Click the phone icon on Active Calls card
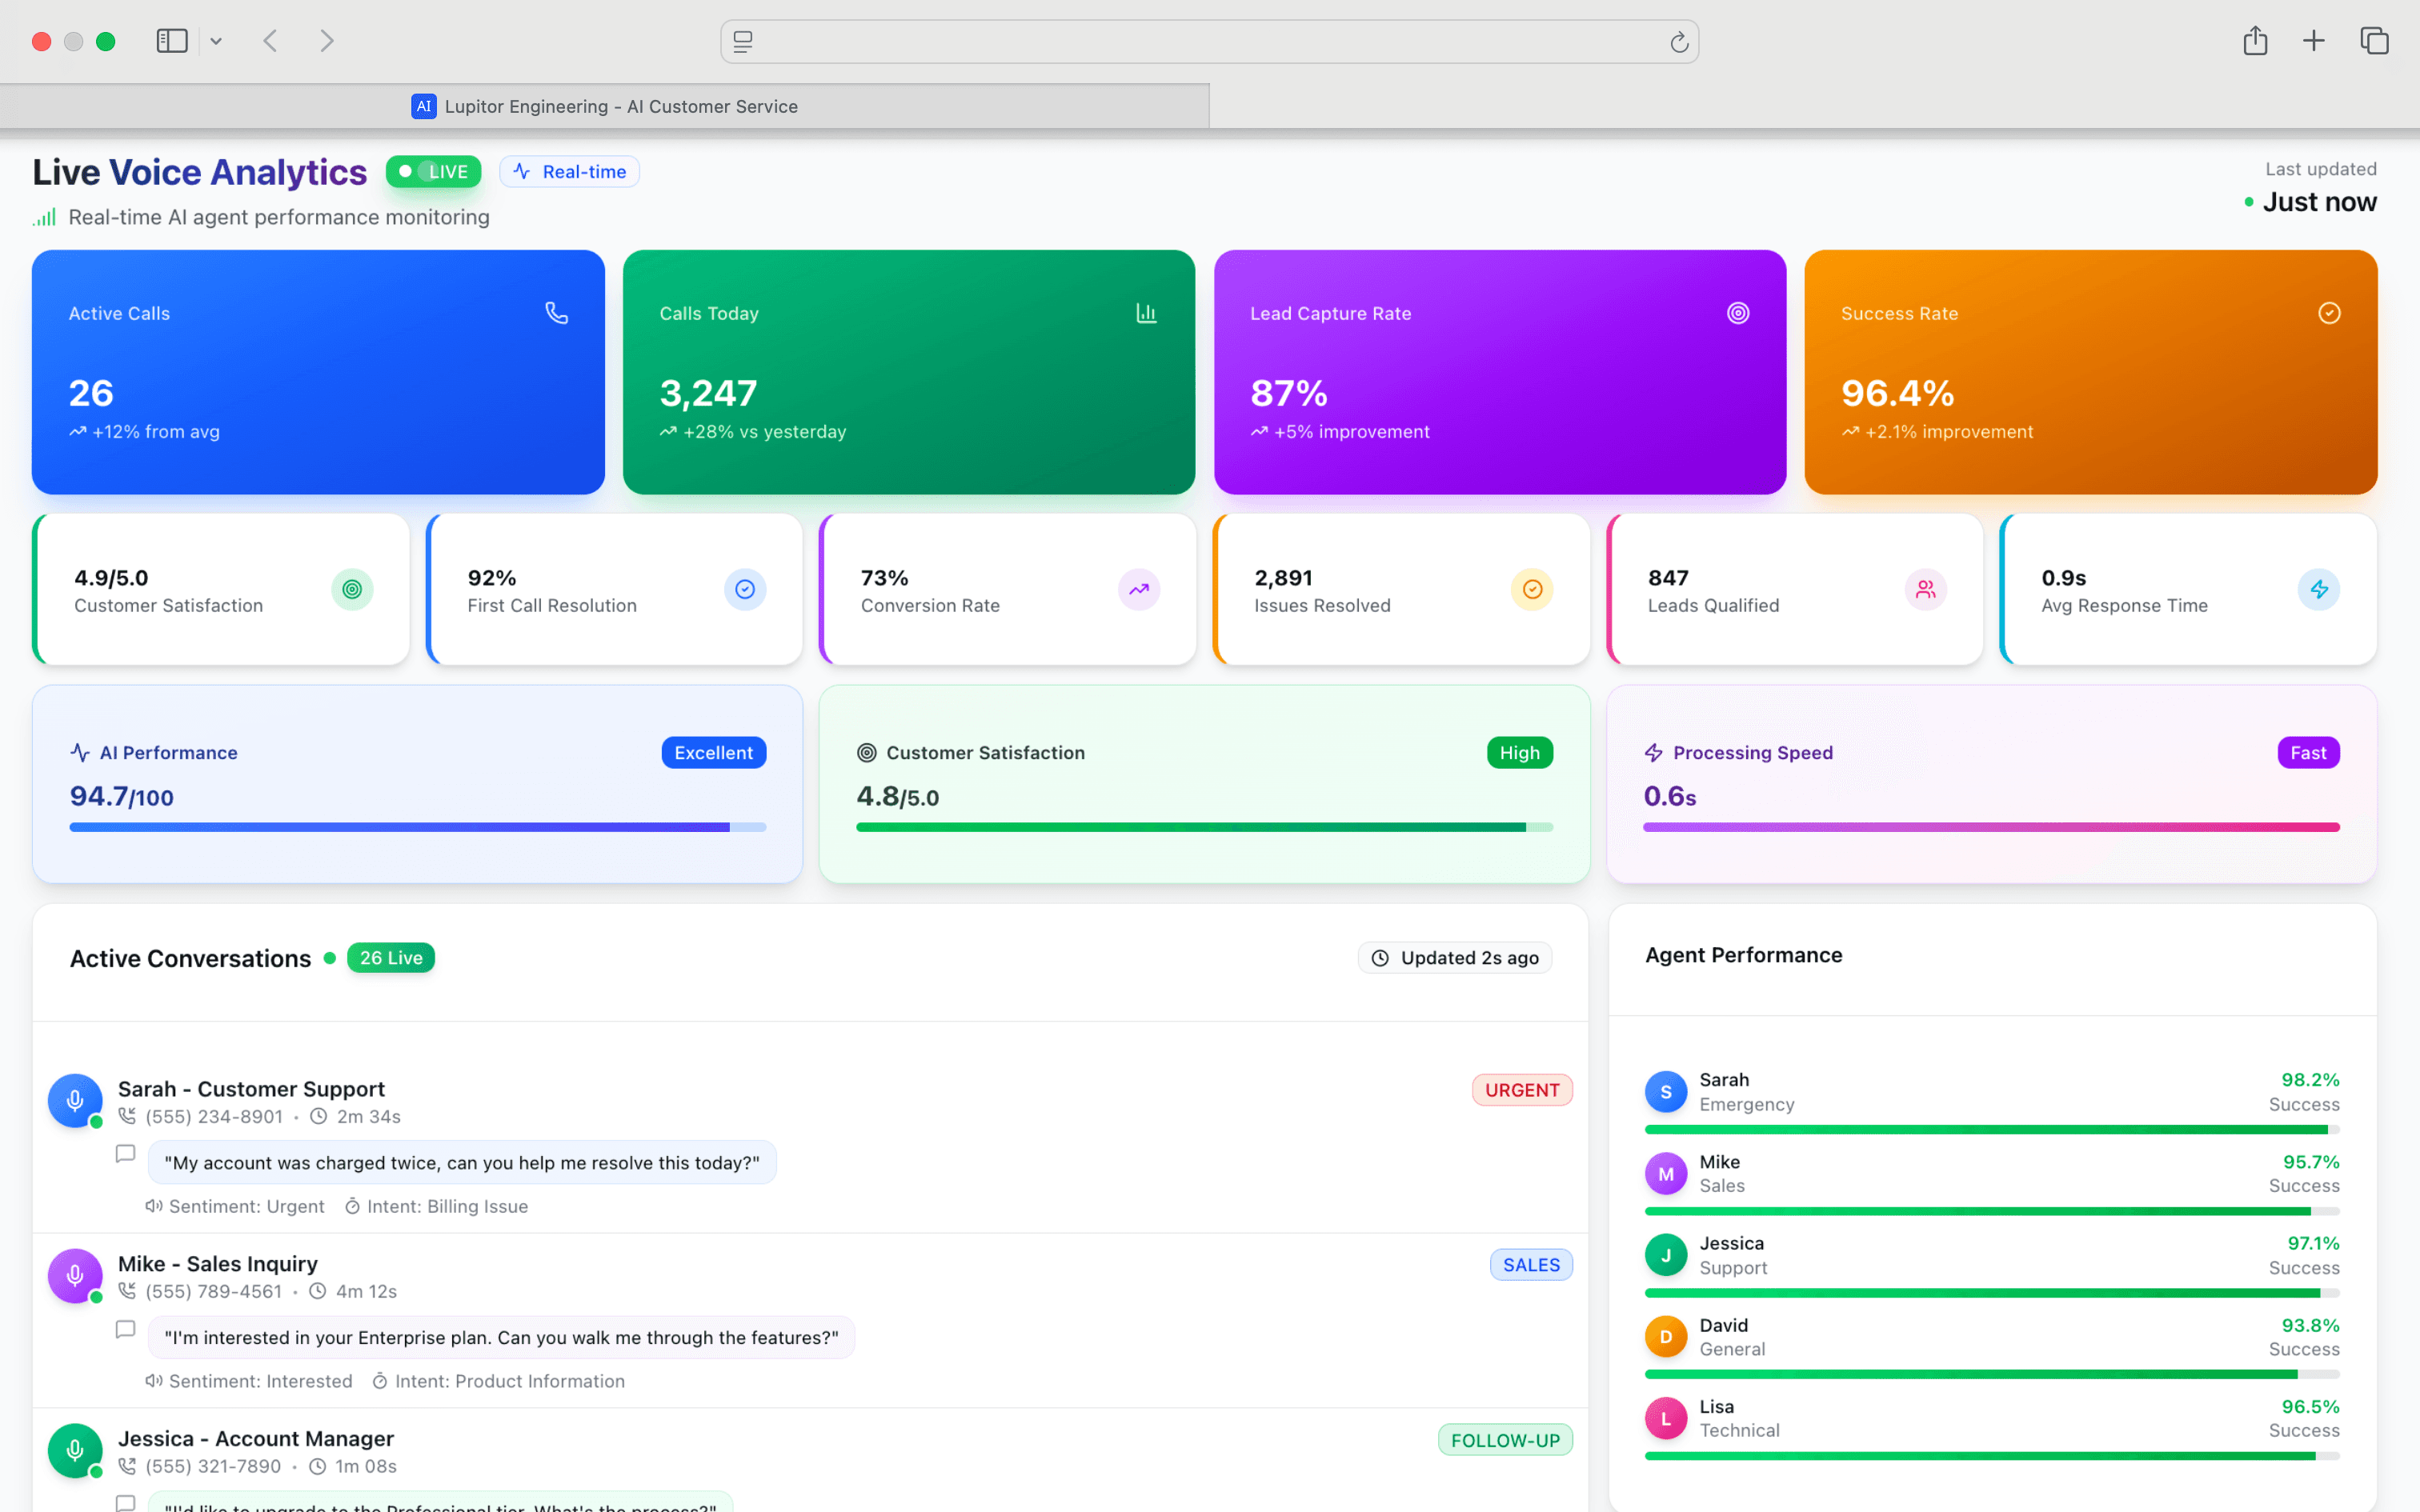2420x1512 pixels. click(x=556, y=312)
